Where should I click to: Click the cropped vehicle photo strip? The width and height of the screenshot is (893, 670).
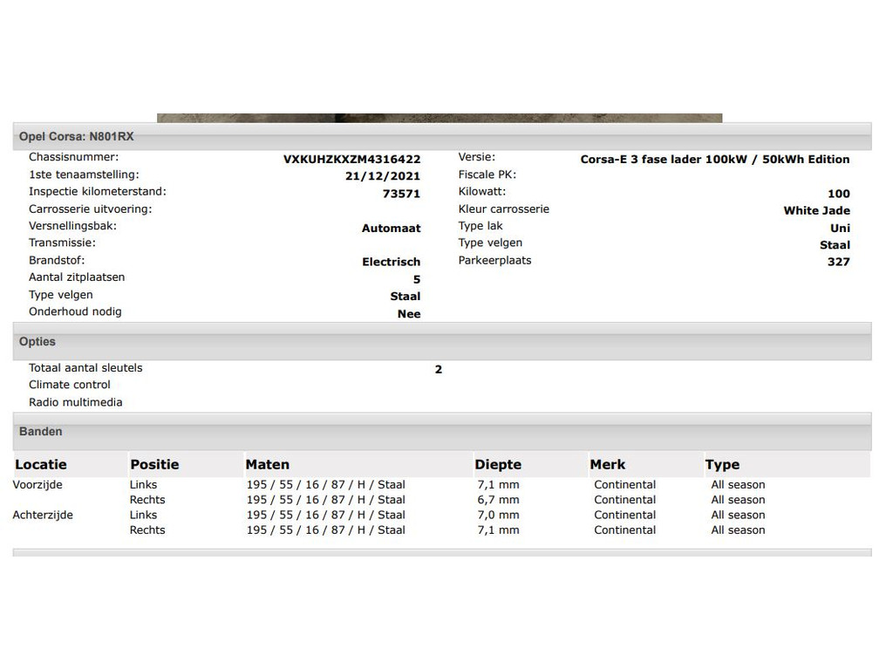tap(440, 118)
